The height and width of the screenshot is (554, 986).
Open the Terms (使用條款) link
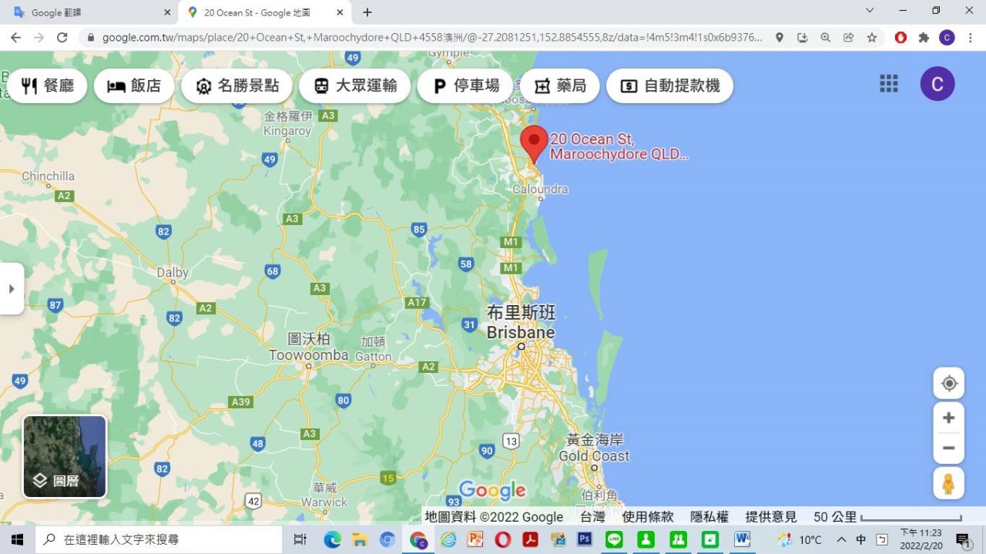pos(648,517)
